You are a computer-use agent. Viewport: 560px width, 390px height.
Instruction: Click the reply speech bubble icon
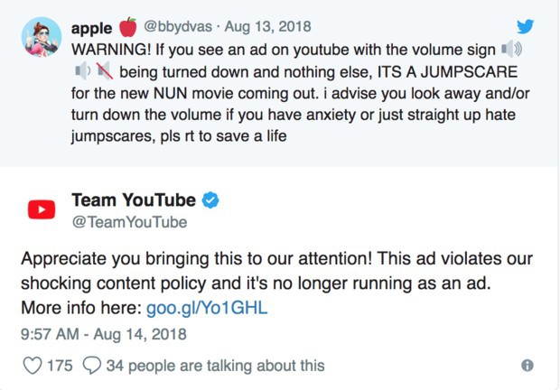click(91, 366)
